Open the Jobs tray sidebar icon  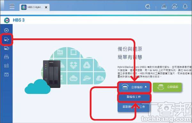tap(6, 57)
